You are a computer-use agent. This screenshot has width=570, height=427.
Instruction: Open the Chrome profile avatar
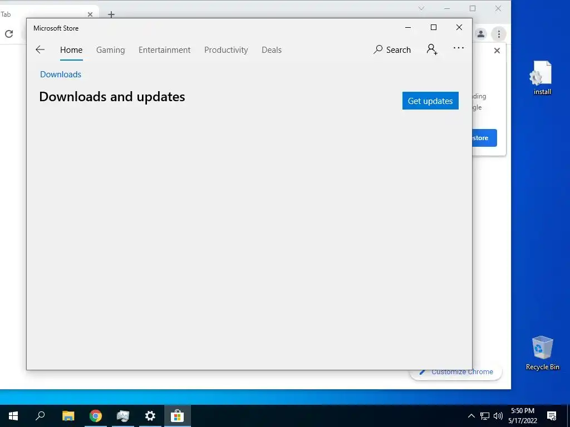tap(481, 34)
